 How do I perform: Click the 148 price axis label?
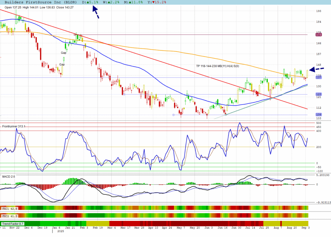[318, 65]
